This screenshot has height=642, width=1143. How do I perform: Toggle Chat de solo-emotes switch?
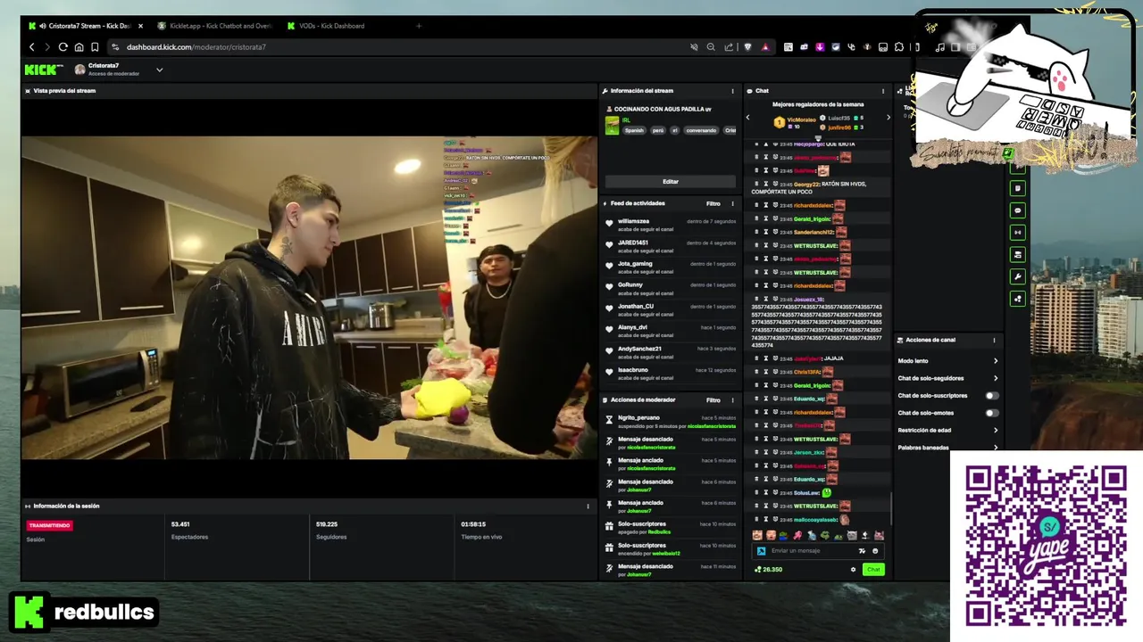pos(991,413)
